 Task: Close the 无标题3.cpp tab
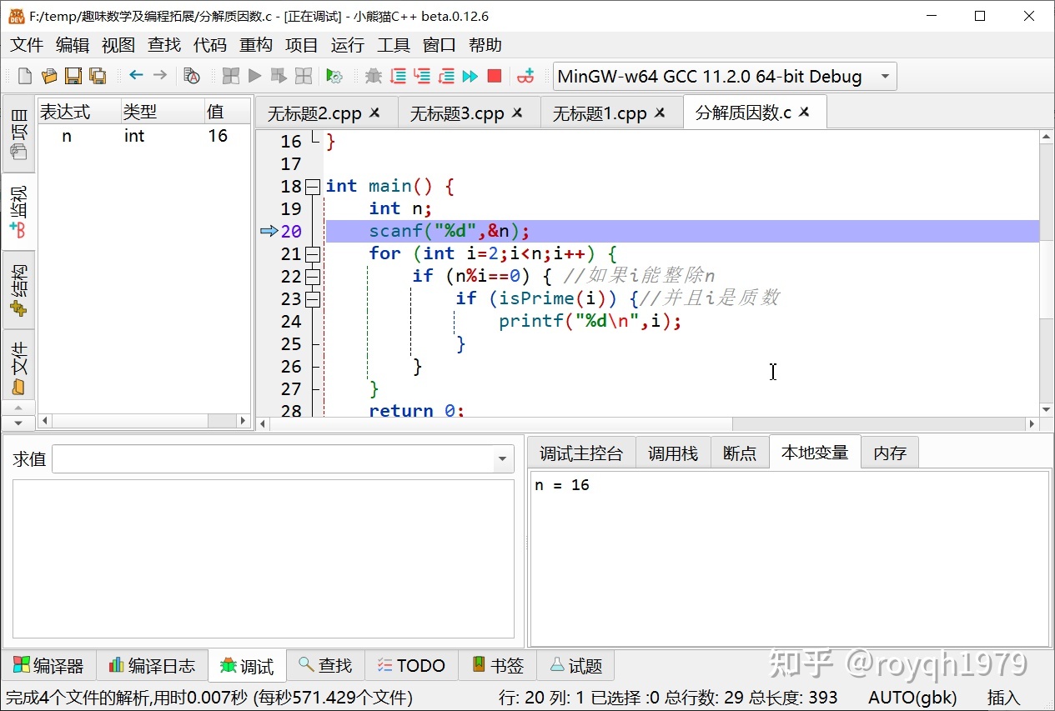[x=517, y=113]
